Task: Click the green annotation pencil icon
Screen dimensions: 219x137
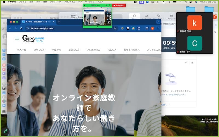Action: (x=5, y=131)
